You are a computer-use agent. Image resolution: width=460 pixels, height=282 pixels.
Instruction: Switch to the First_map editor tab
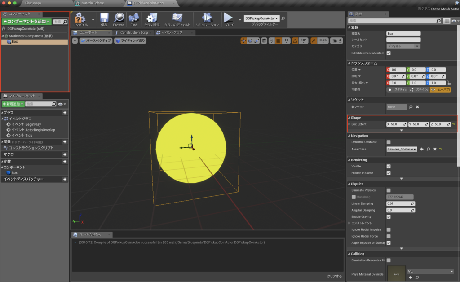pyautogui.click(x=33, y=3)
